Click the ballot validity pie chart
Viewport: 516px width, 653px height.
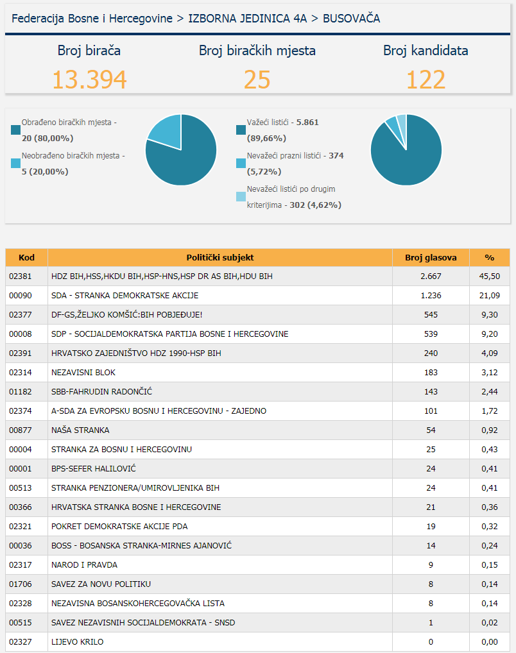(x=406, y=149)
